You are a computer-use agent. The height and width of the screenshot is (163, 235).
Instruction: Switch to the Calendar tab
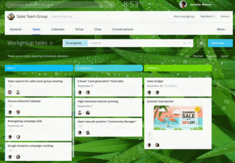click(x=58, y=29)
